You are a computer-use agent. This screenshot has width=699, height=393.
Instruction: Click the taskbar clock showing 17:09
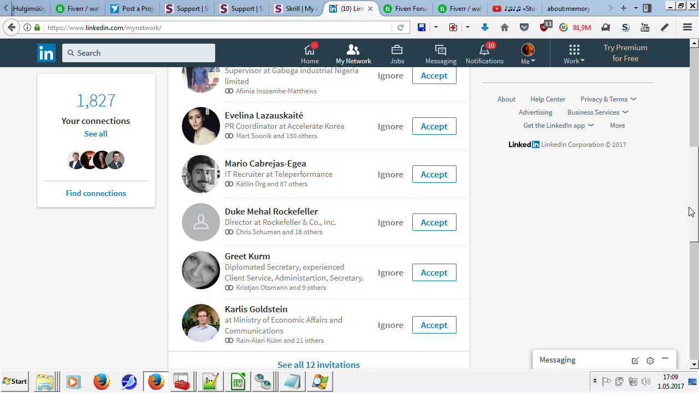click(x=670, y=377)
